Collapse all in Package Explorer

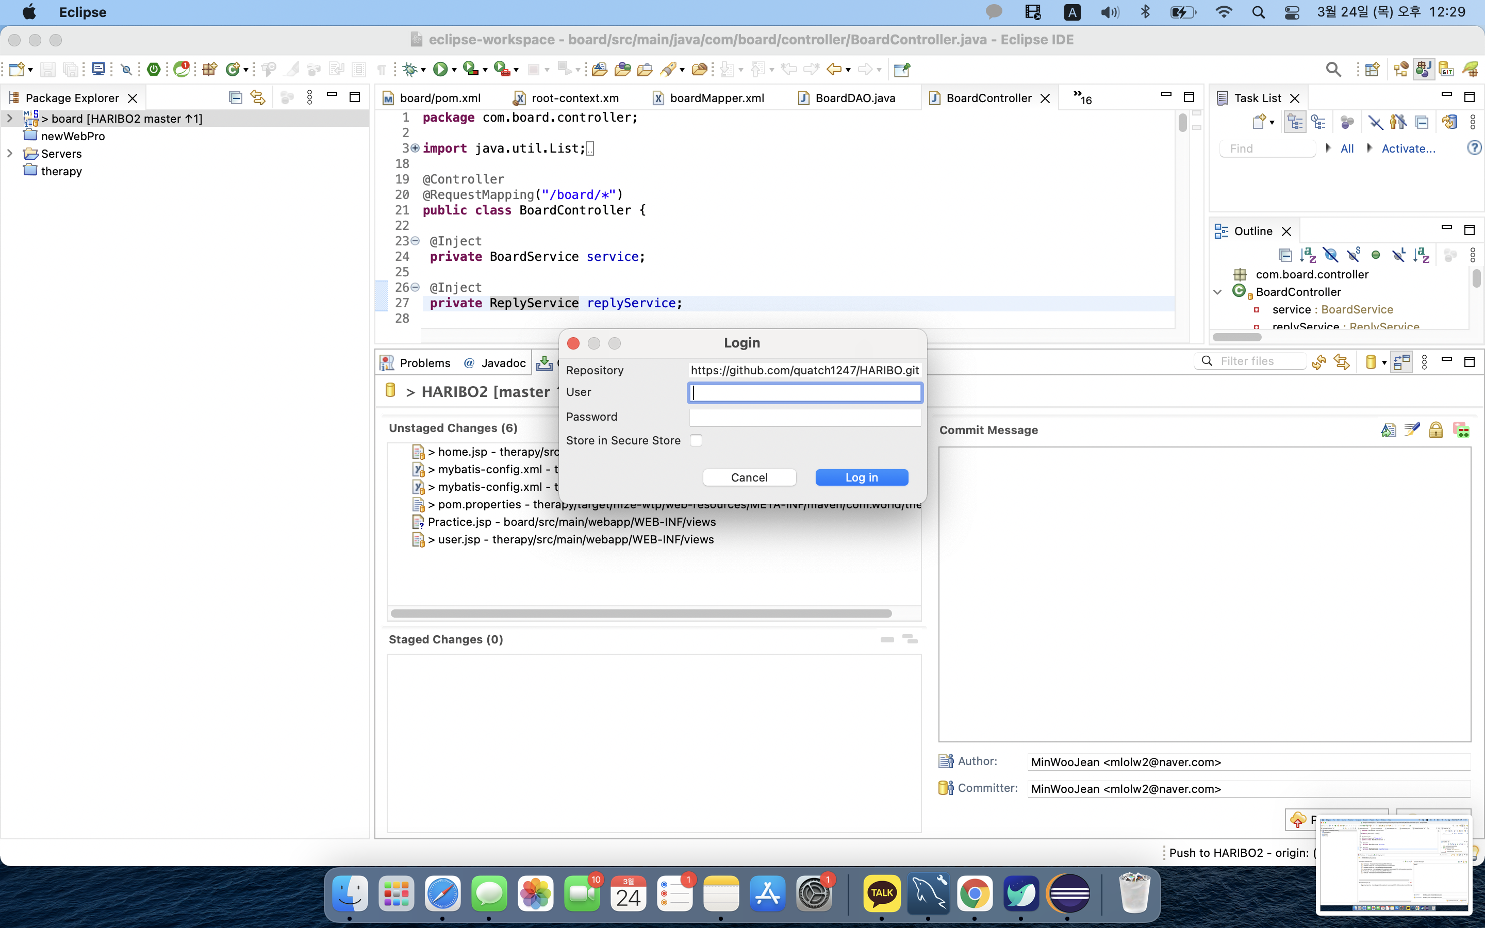235,97
